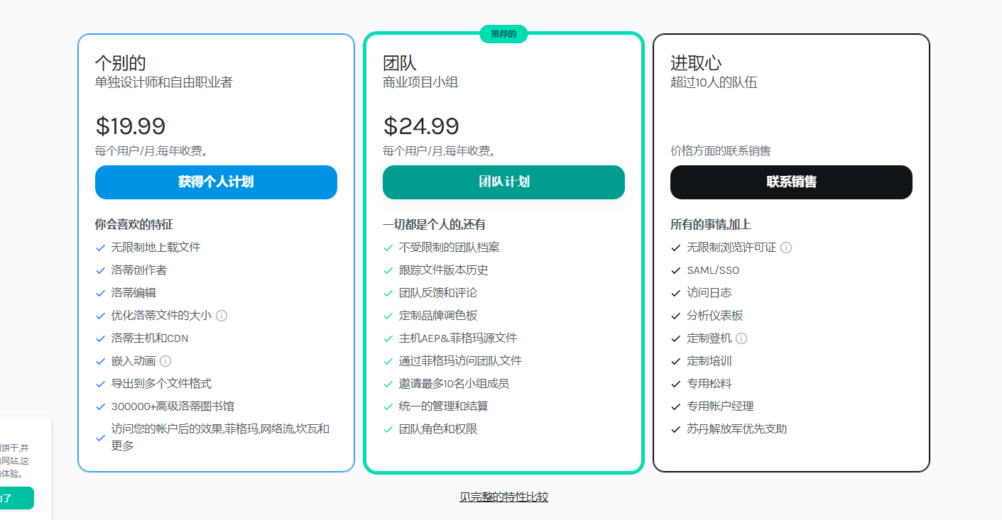The width and height of the screenshot is (1002, 520).
Task: Click checkmark icon beside 团队角色和权限
Action: 388,430
